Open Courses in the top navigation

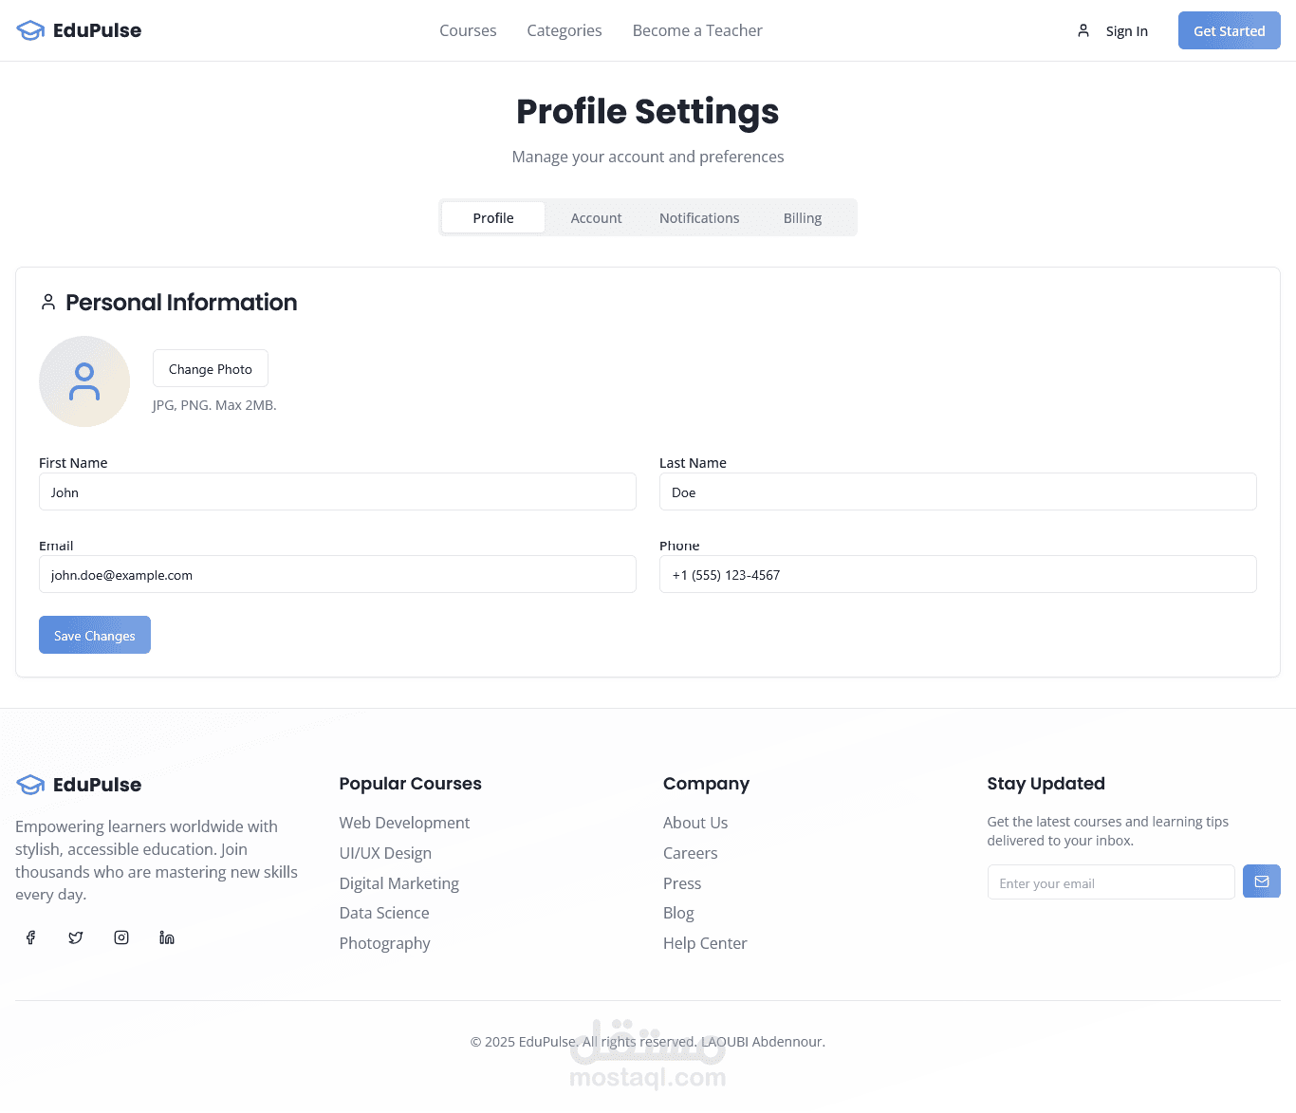(468, 30)
